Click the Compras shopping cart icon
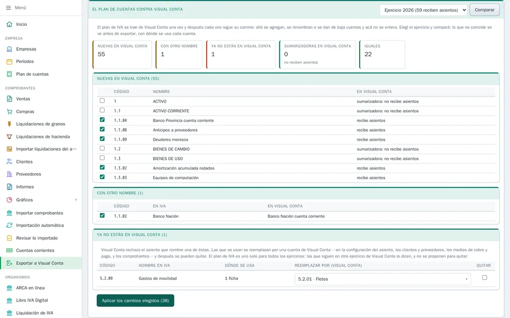Viewport: 510px width, 318px height. pyautogui.click(x=10, y=112)
